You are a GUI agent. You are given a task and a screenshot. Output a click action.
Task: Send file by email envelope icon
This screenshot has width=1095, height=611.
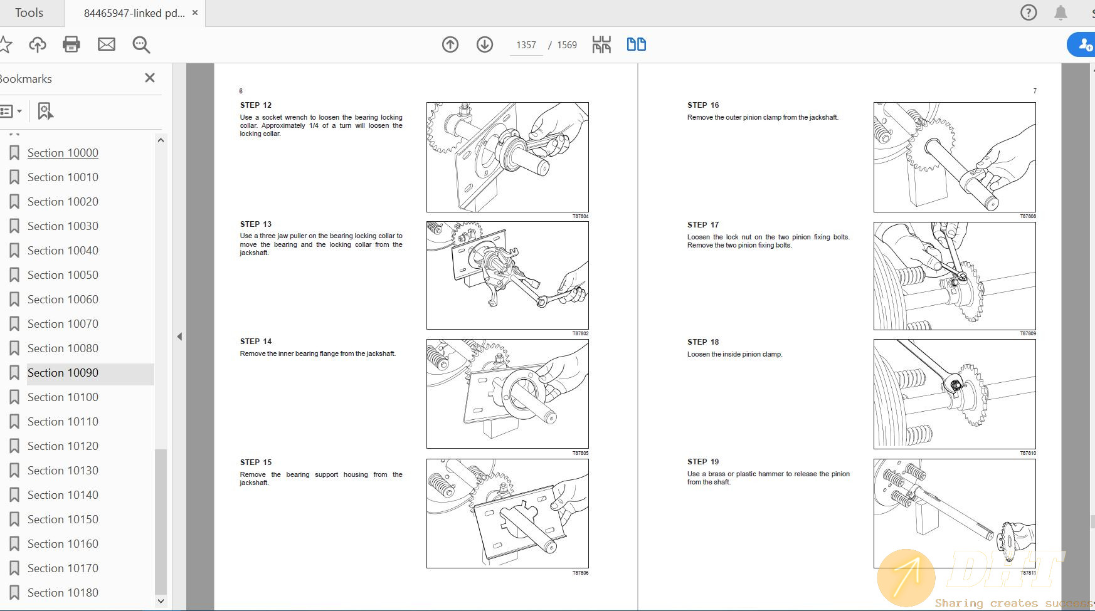point(107,44)
